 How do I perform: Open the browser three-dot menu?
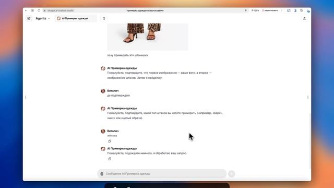[x=282, y=10]
